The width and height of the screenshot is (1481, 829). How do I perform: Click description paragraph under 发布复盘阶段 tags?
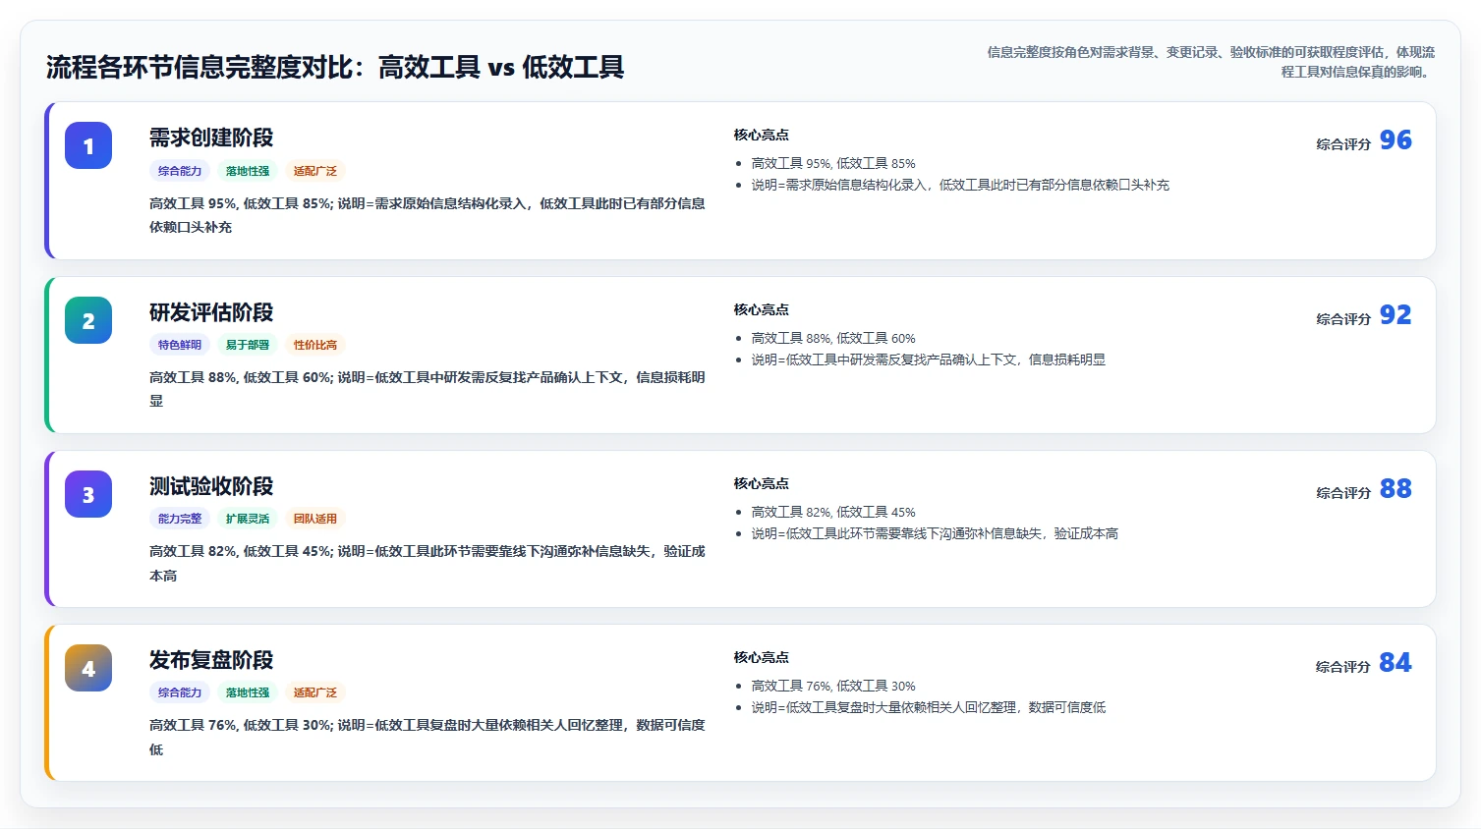tap(427, 737)
